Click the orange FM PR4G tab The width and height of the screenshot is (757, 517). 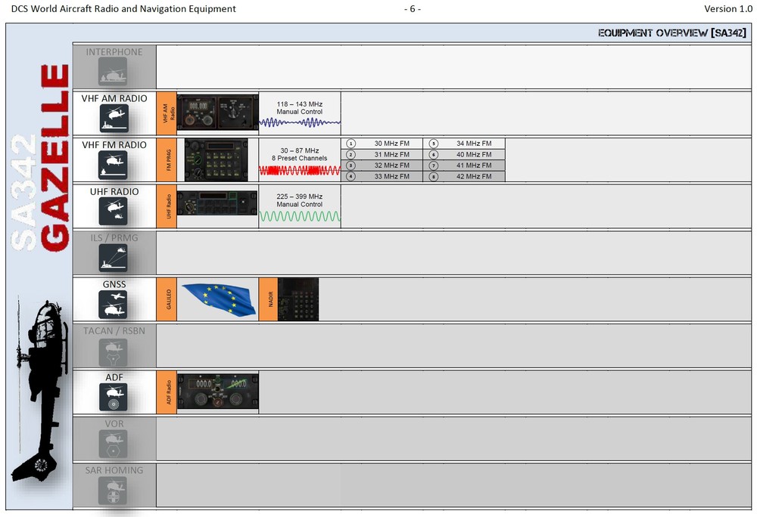click(166, 160)
